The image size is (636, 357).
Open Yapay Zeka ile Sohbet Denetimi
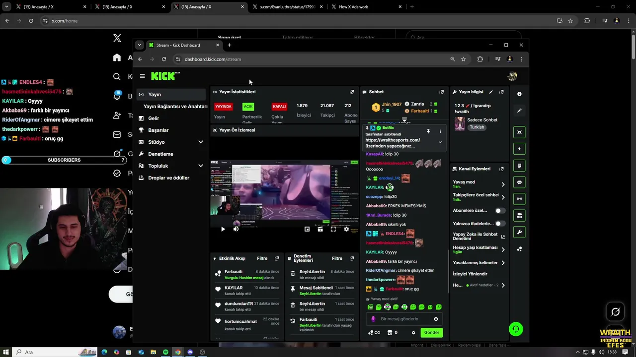pos(478,237)
